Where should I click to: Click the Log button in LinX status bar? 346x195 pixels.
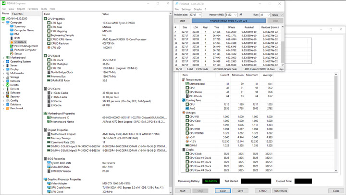coord(281,69)
